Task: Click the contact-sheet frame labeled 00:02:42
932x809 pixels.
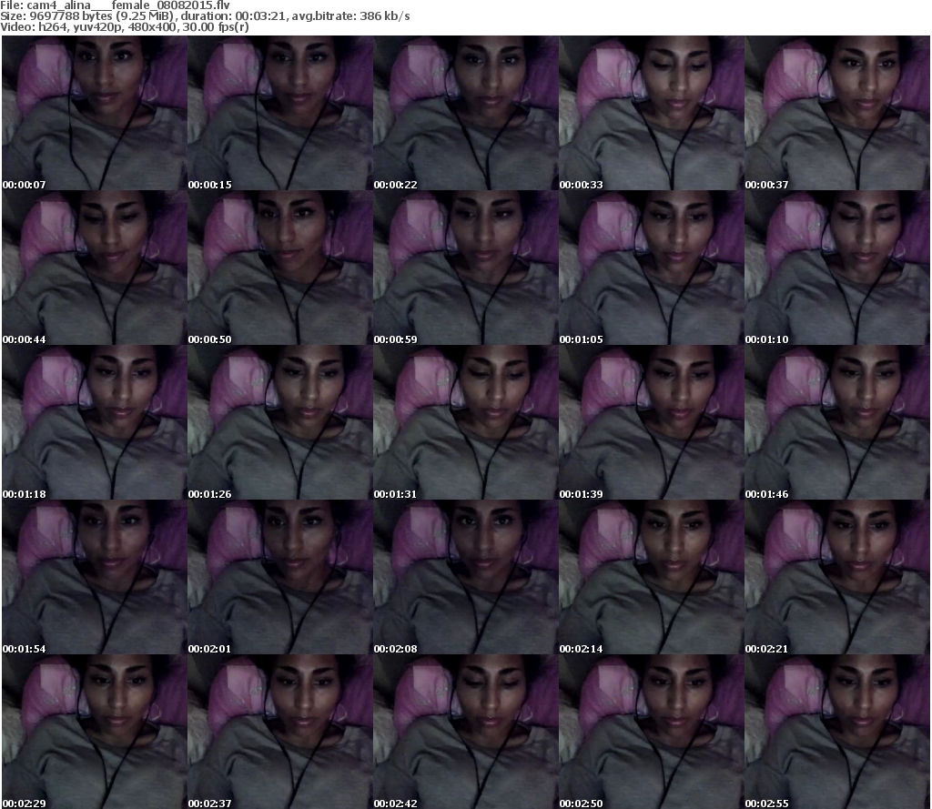Action: click(466, 732)
